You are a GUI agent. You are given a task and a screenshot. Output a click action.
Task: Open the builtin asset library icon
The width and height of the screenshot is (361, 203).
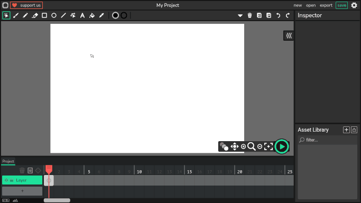coord(354,130)
